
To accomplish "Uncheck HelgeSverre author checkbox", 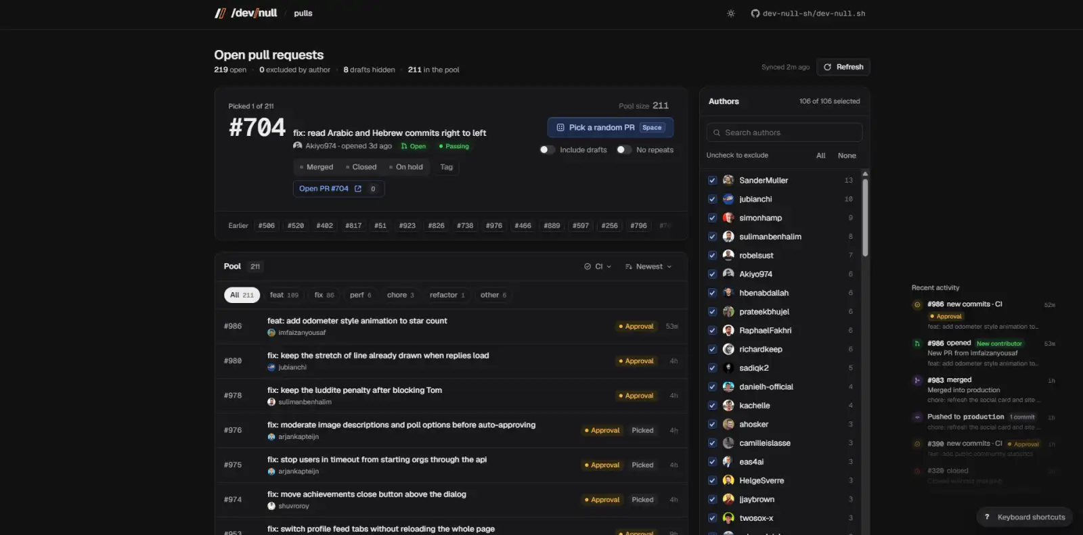I will point(712,481).
